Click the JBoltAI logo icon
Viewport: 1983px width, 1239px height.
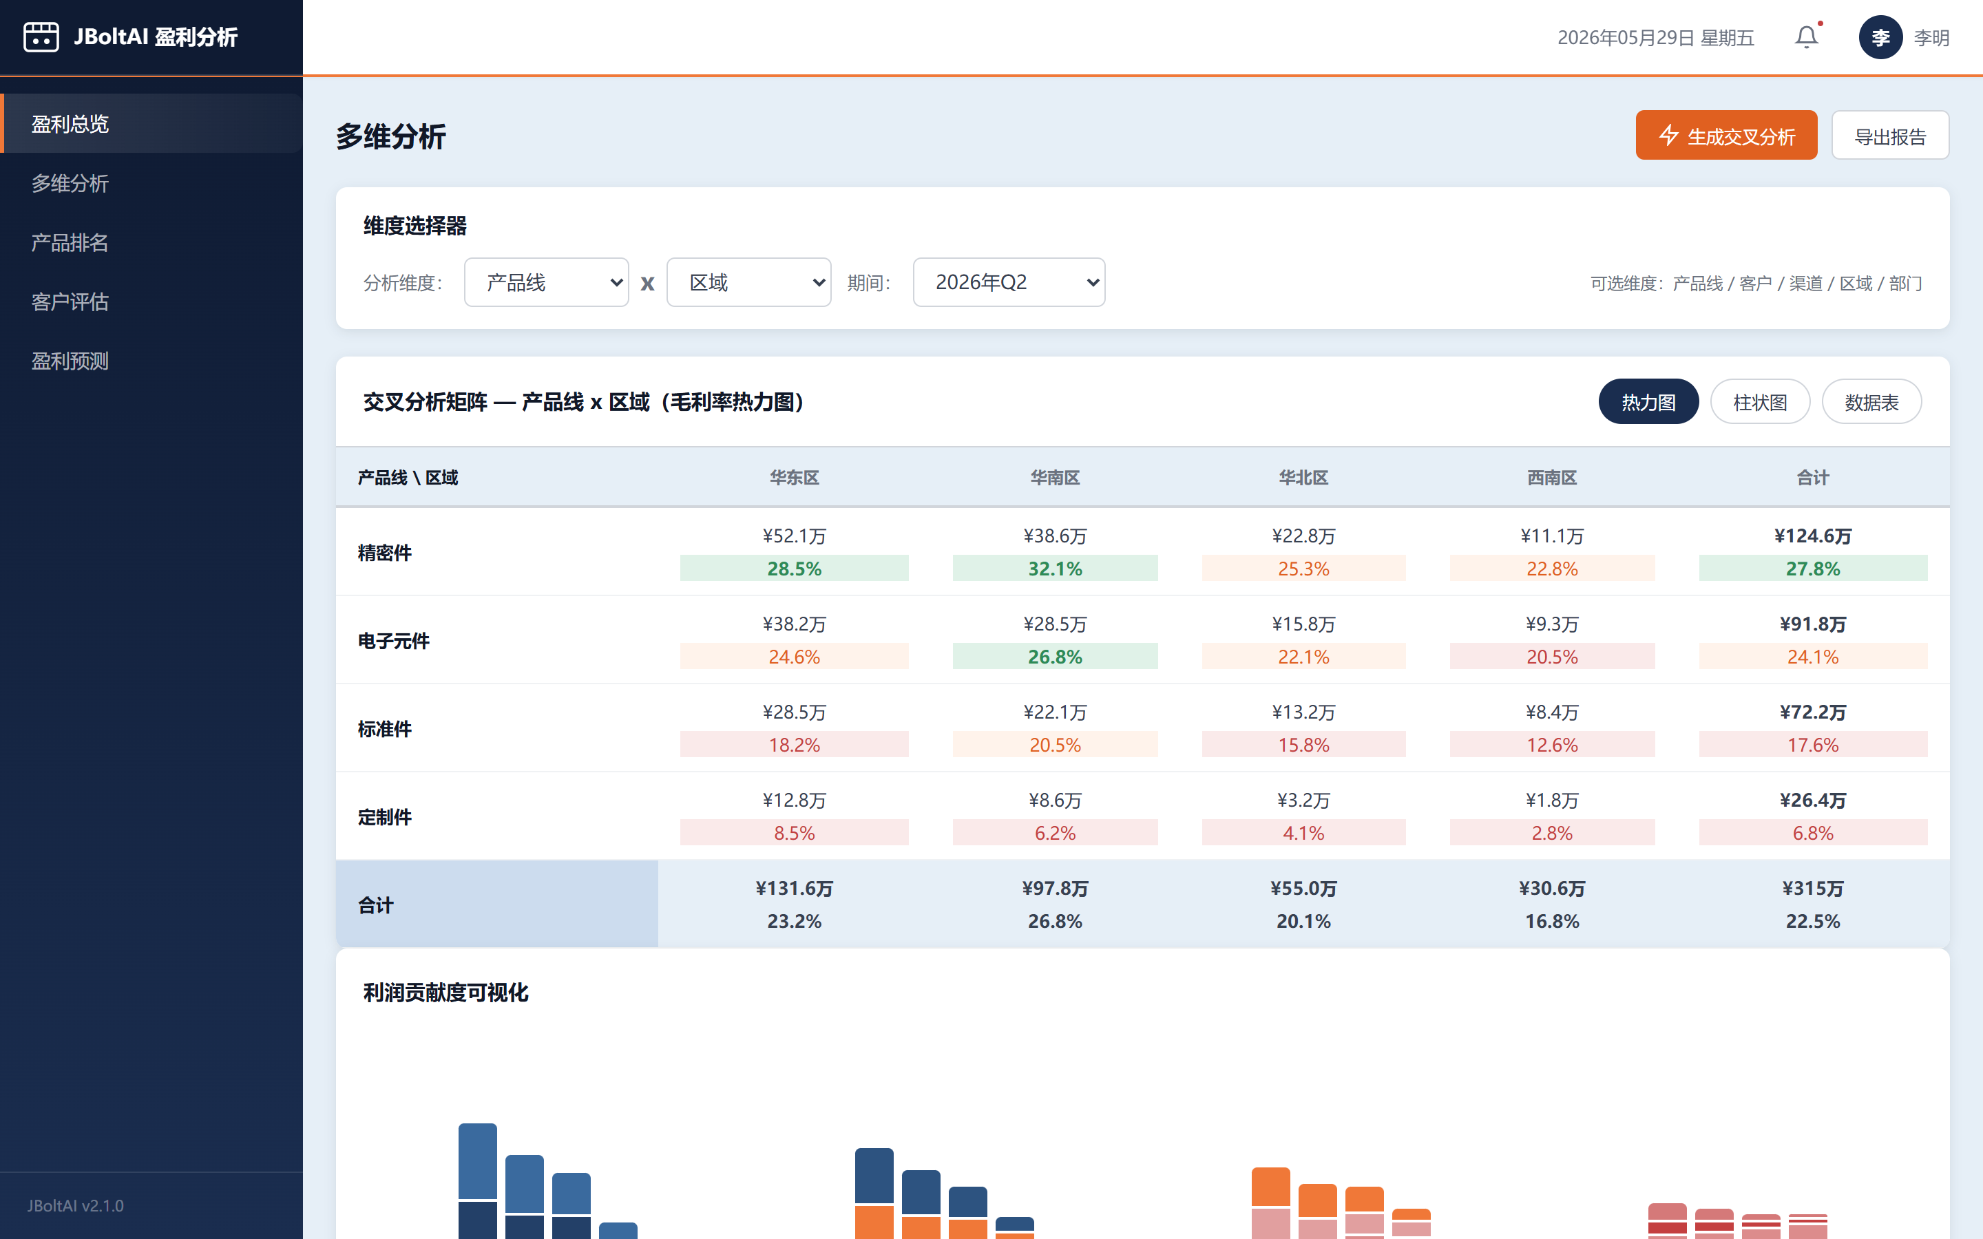pos(41,37)
